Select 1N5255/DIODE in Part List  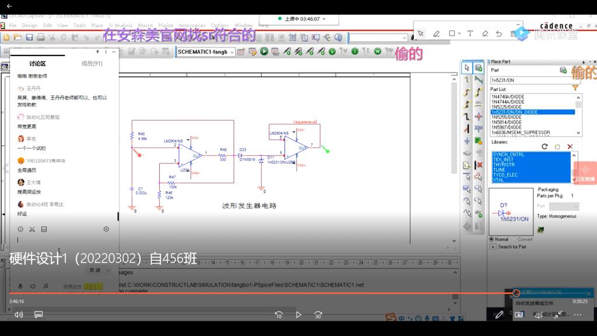point(507,117)
